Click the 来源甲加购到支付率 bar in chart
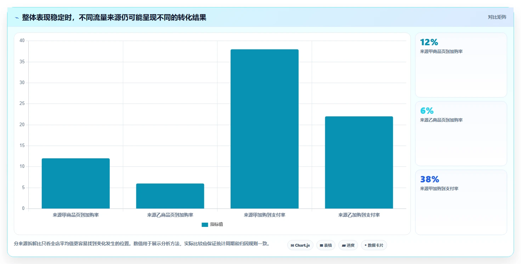 tap(265, 129)
